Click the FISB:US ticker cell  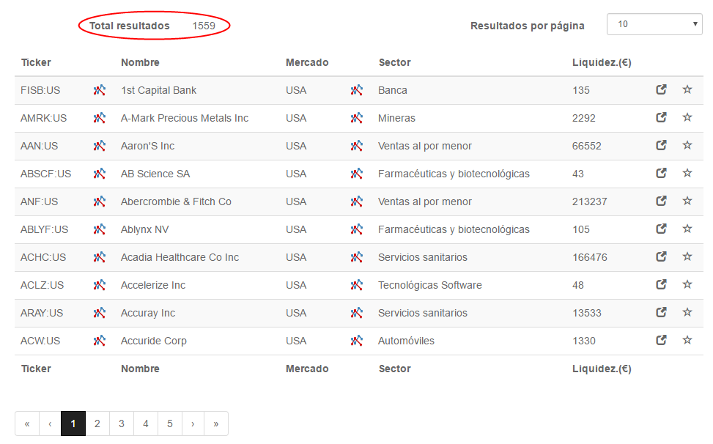pos(40,90)
